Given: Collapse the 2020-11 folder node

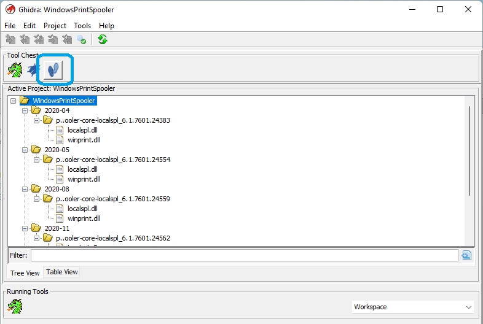Looking at the screenshot, I should coord(25,229).
